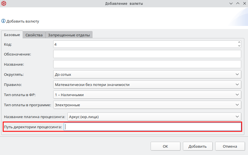The width and height of the screenshot is (248, 155).
Task: Minimize the window using title bar chevron
Action: (231, 4)
